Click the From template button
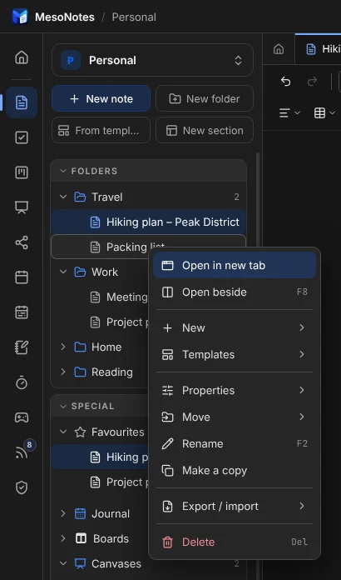The height and width of the screenshot is (580, 341). point(101,131)
